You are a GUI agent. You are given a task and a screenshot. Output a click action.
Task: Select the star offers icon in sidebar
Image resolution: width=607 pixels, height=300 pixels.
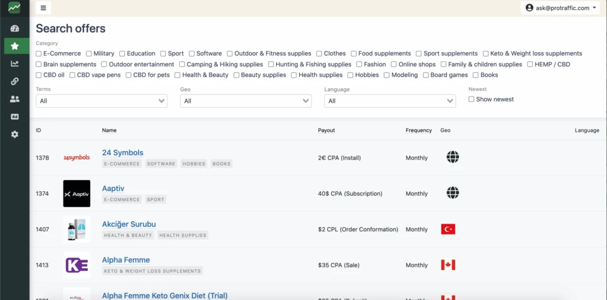coord(15,46)
